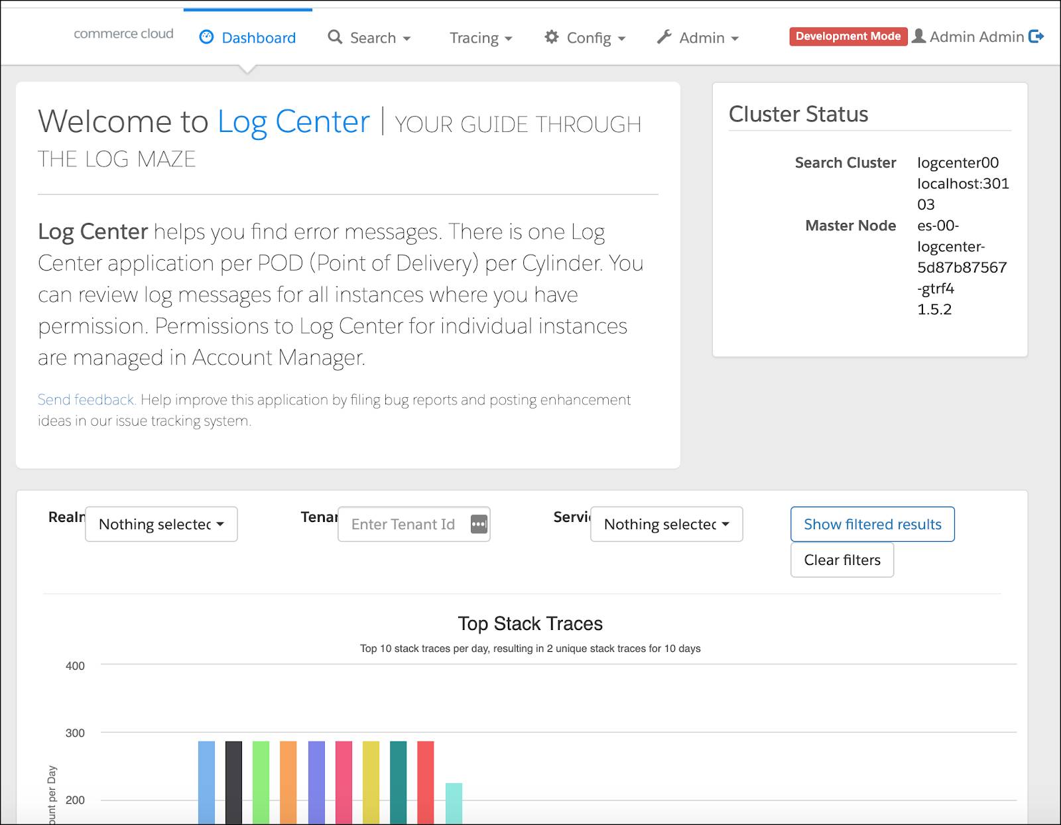The image size is (1061, 825).
Task: Click the '200' y-axis label
Action: [x=75, y=800]
